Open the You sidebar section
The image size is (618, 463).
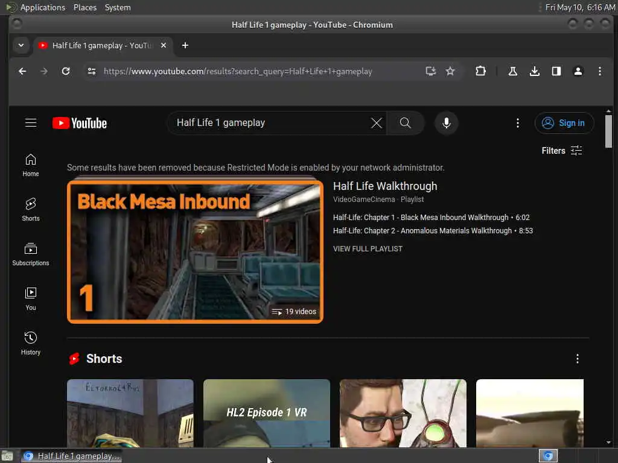(31, 299)
